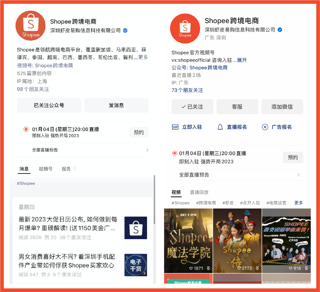320x292 pixels.
Task: Click the 直播报名 bell icon
Action: pos(220,127)
